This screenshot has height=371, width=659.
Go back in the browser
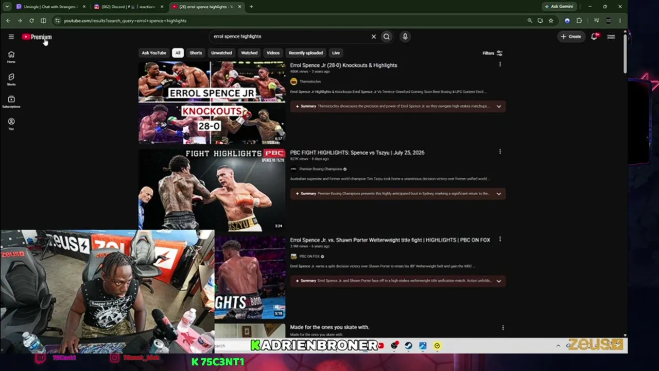(8, 21)
